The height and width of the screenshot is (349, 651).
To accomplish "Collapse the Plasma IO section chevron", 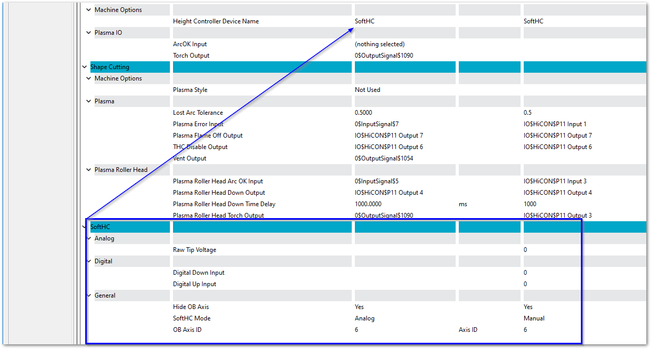I will point(88,33).
